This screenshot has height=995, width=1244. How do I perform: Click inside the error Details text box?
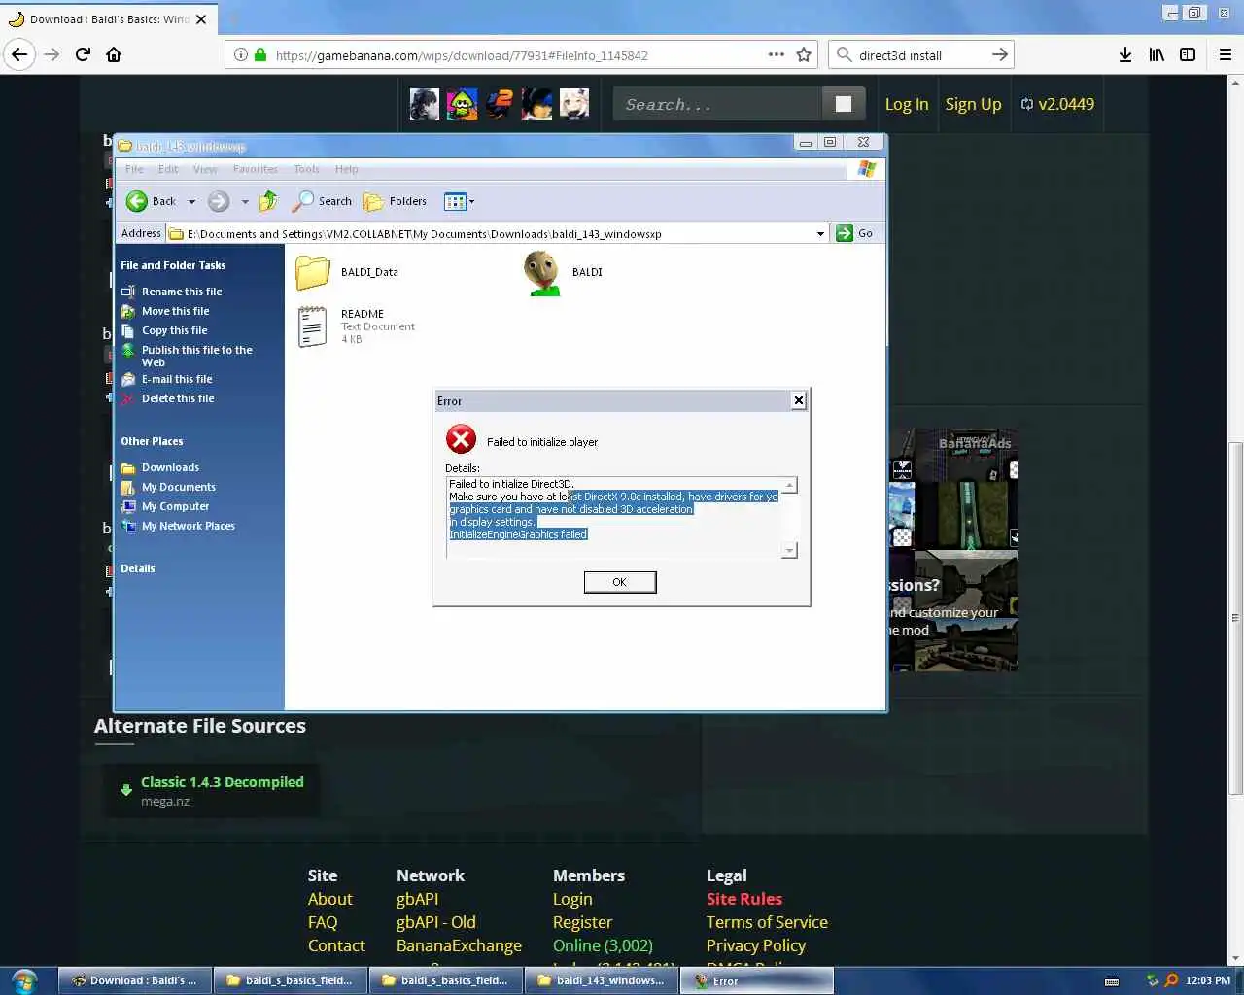(x=614, y=518)
